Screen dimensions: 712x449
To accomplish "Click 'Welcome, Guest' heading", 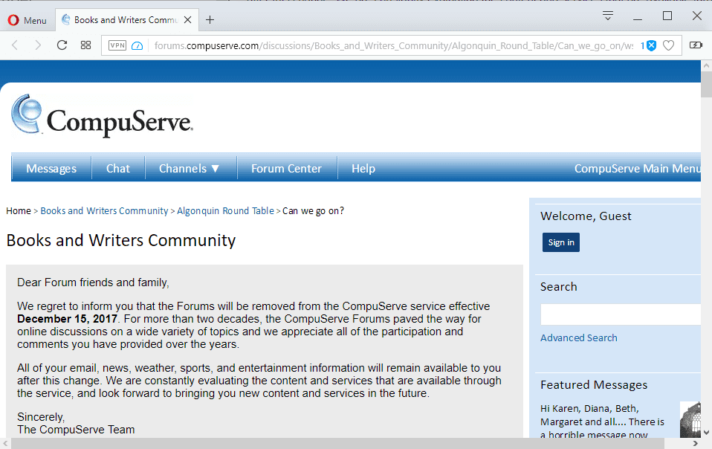I will click(x=586, y=216).
